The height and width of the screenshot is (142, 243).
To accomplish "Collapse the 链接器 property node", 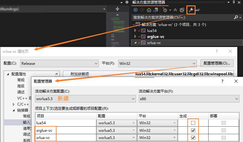I will 14,110.
